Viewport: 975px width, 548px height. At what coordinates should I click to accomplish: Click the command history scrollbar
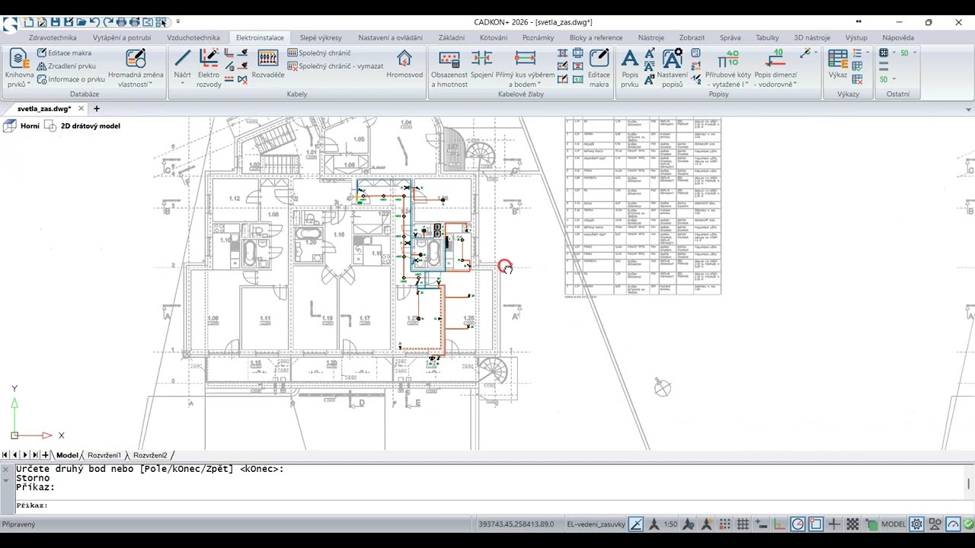969,484
